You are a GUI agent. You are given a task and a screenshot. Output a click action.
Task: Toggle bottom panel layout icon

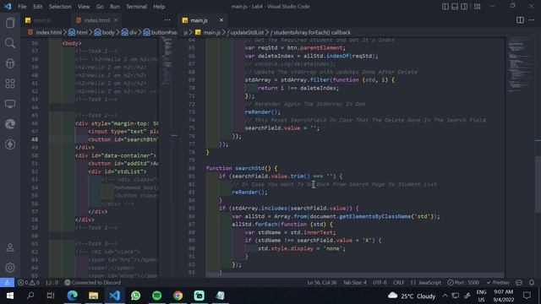[455, 7]
